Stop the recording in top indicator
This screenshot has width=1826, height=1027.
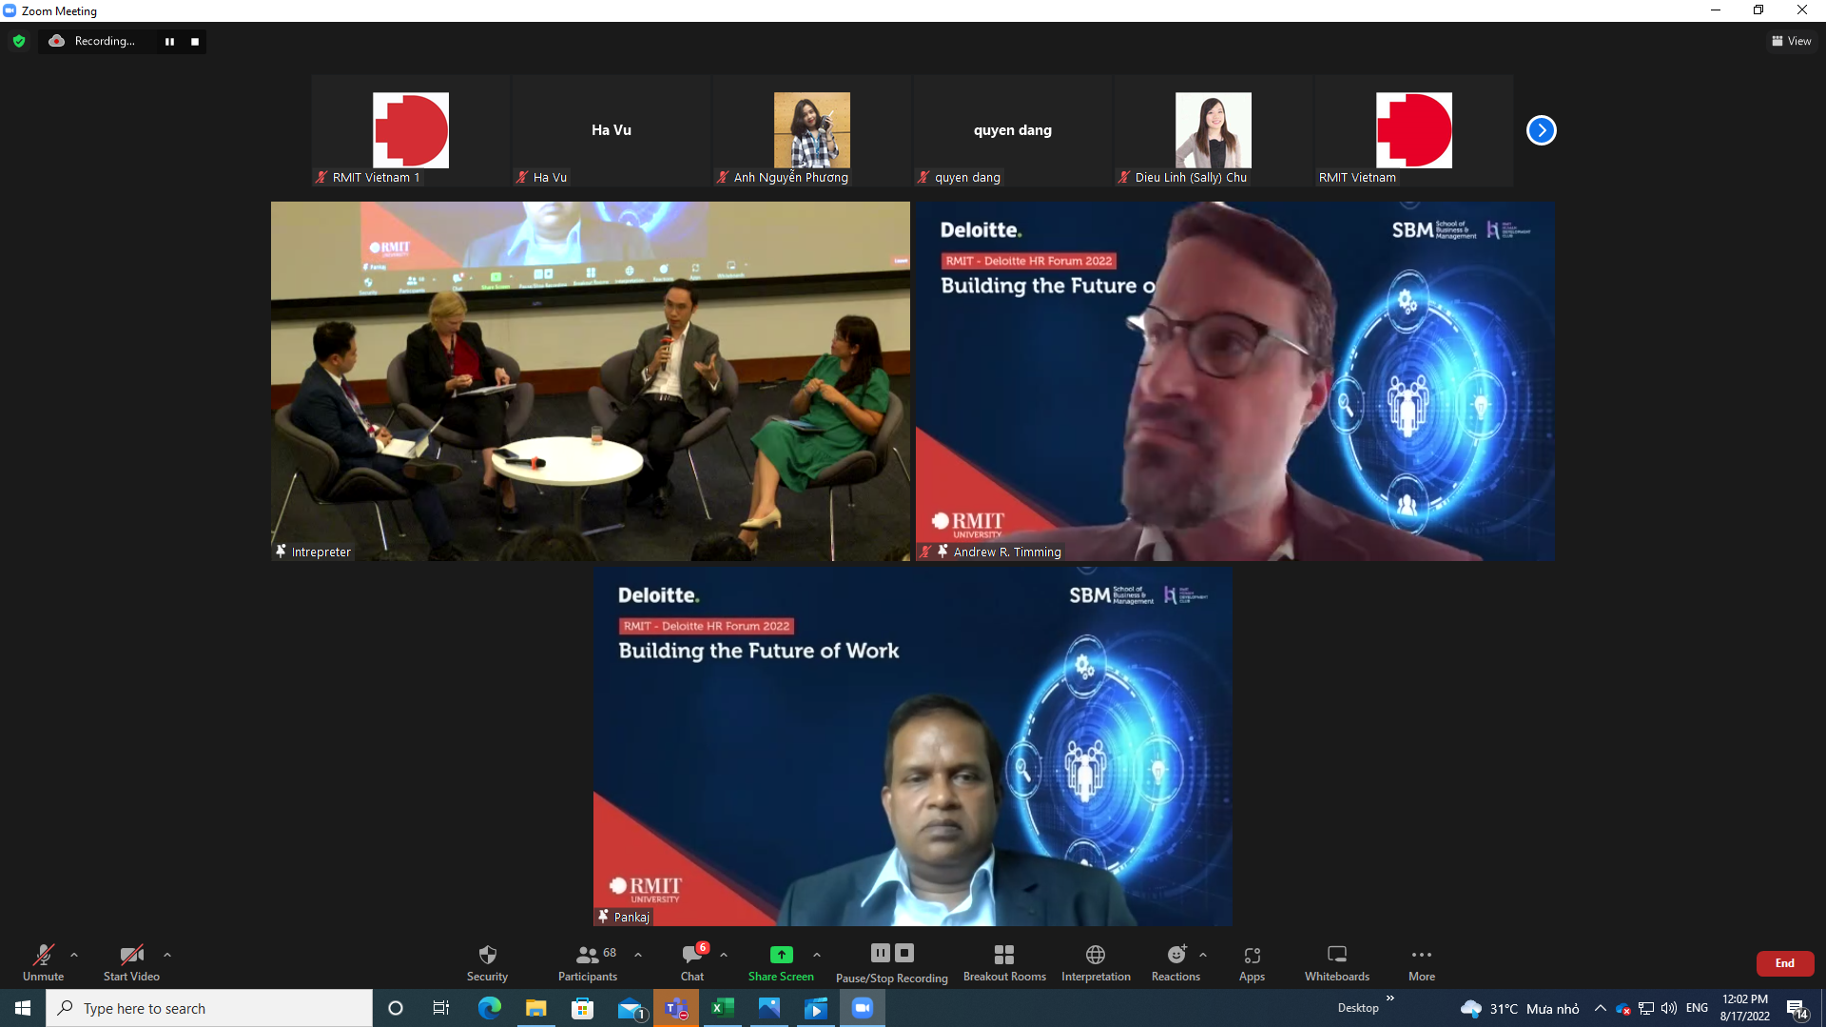[195, 42]
